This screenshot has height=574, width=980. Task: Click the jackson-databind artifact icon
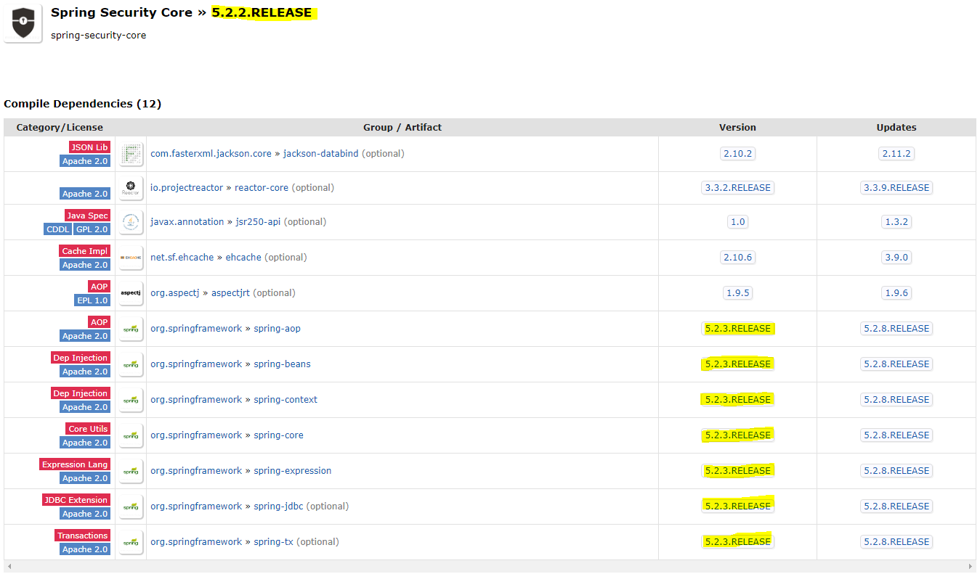pos(131,154)
